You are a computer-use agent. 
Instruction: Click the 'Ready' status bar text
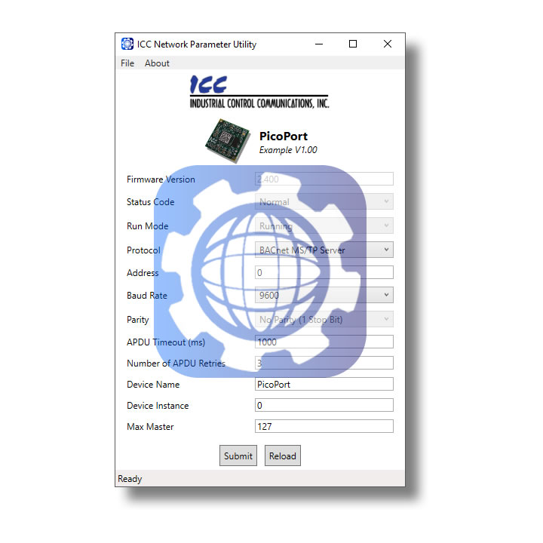[130, 479]
